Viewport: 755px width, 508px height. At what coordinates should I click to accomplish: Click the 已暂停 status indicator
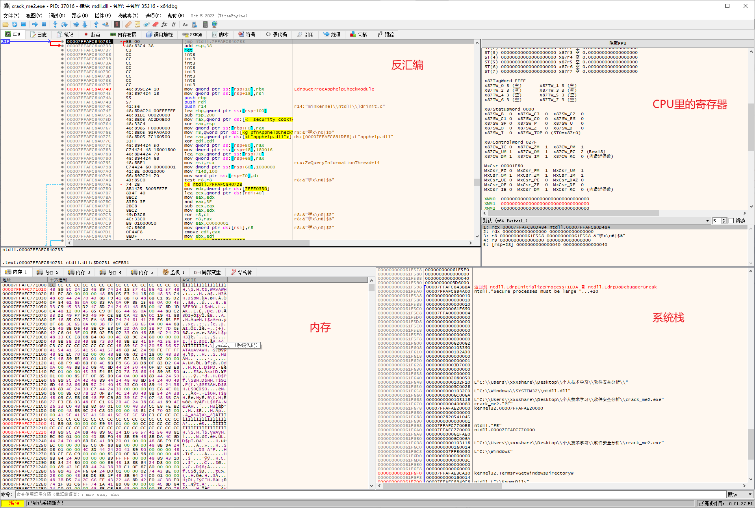pos(13,503)
